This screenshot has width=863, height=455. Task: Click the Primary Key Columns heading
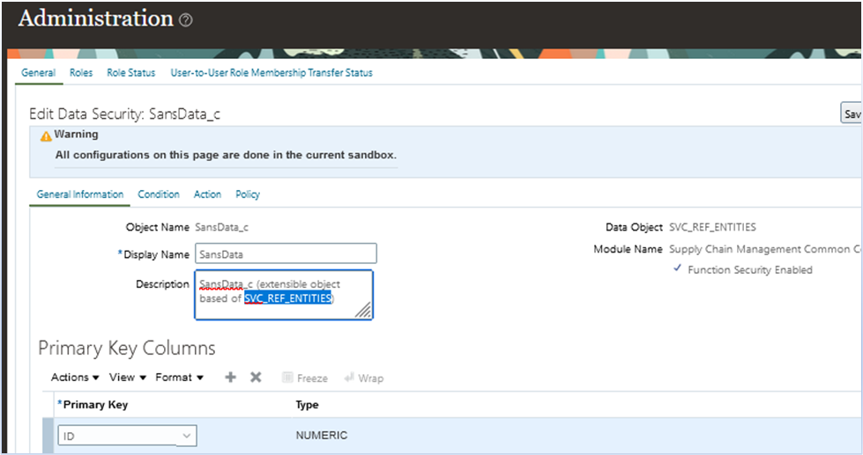tap(127, 349)
